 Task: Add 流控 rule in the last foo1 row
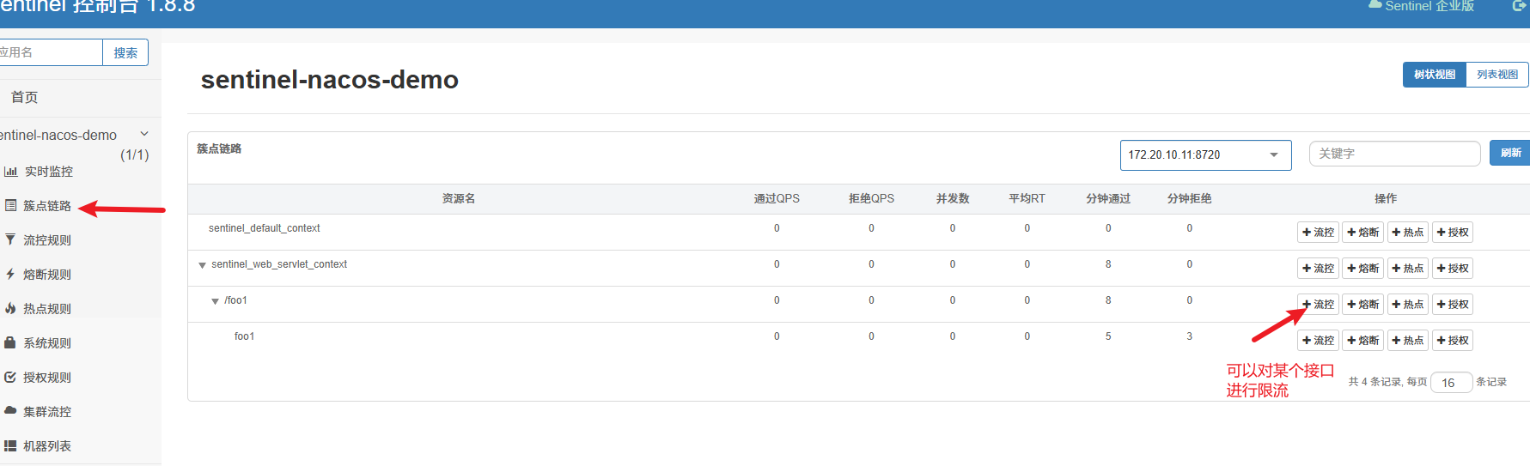pos(1318,341)
